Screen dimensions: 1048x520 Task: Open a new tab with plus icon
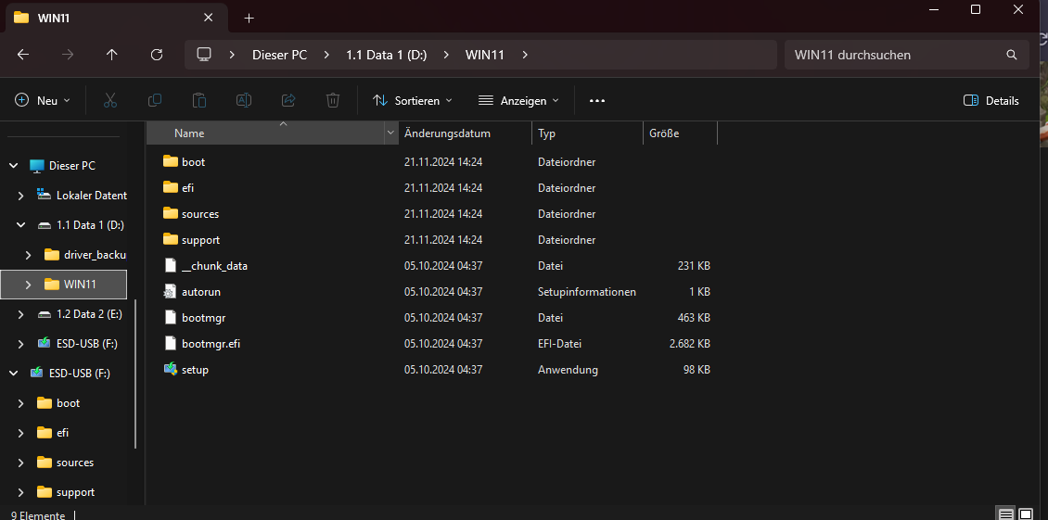coord(249,18)
